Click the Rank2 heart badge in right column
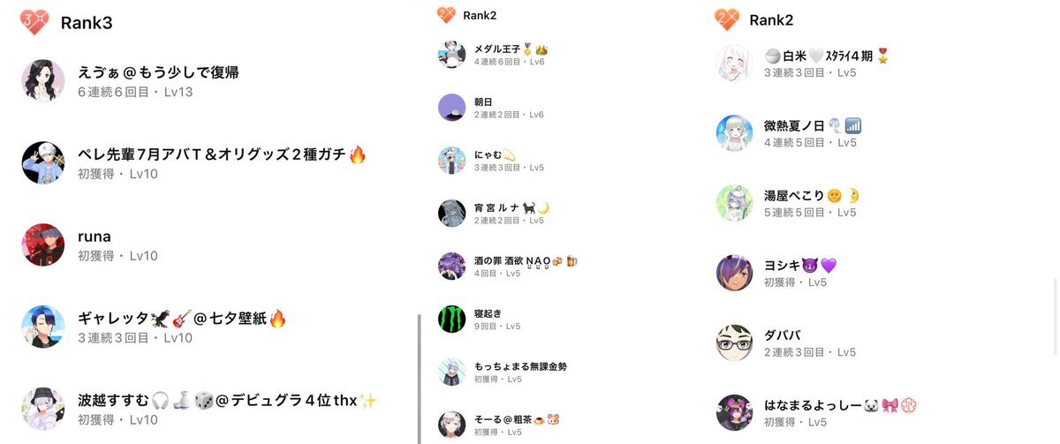 [726, 19]
